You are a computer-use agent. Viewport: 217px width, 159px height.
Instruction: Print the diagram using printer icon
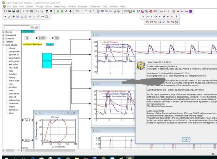[18, 11]
